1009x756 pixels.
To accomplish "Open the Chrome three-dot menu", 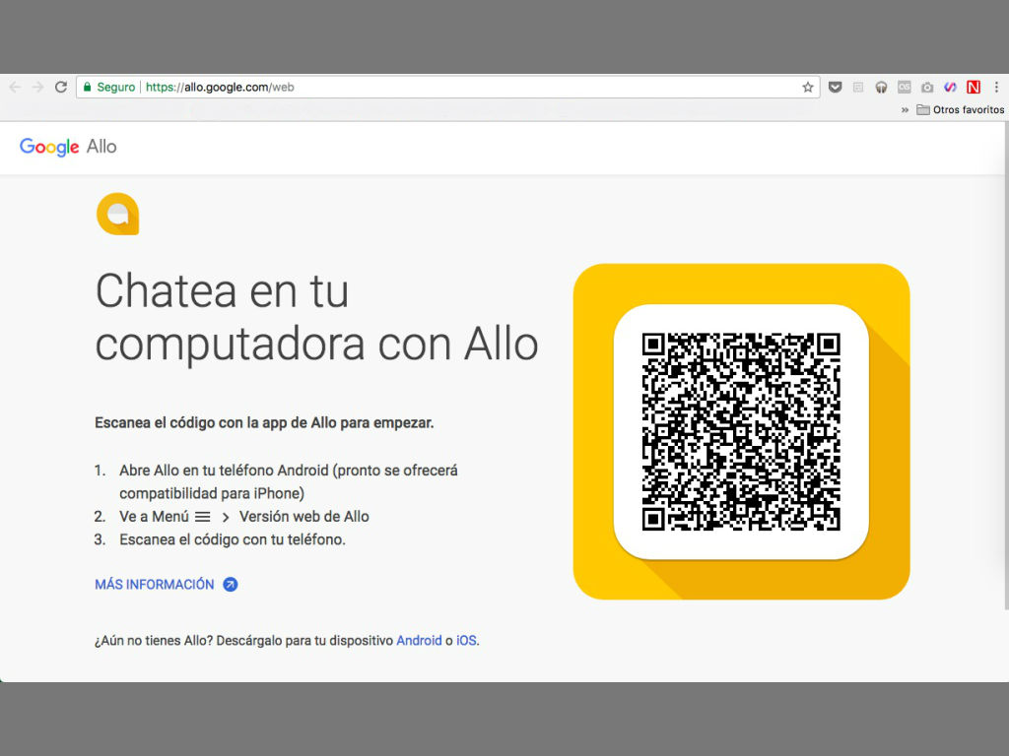I will [x=996, y=87].
